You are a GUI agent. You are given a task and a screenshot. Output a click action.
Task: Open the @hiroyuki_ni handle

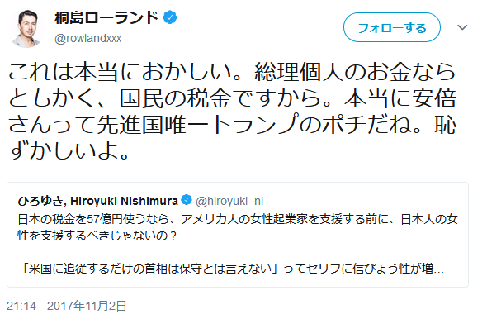[229, 202]
